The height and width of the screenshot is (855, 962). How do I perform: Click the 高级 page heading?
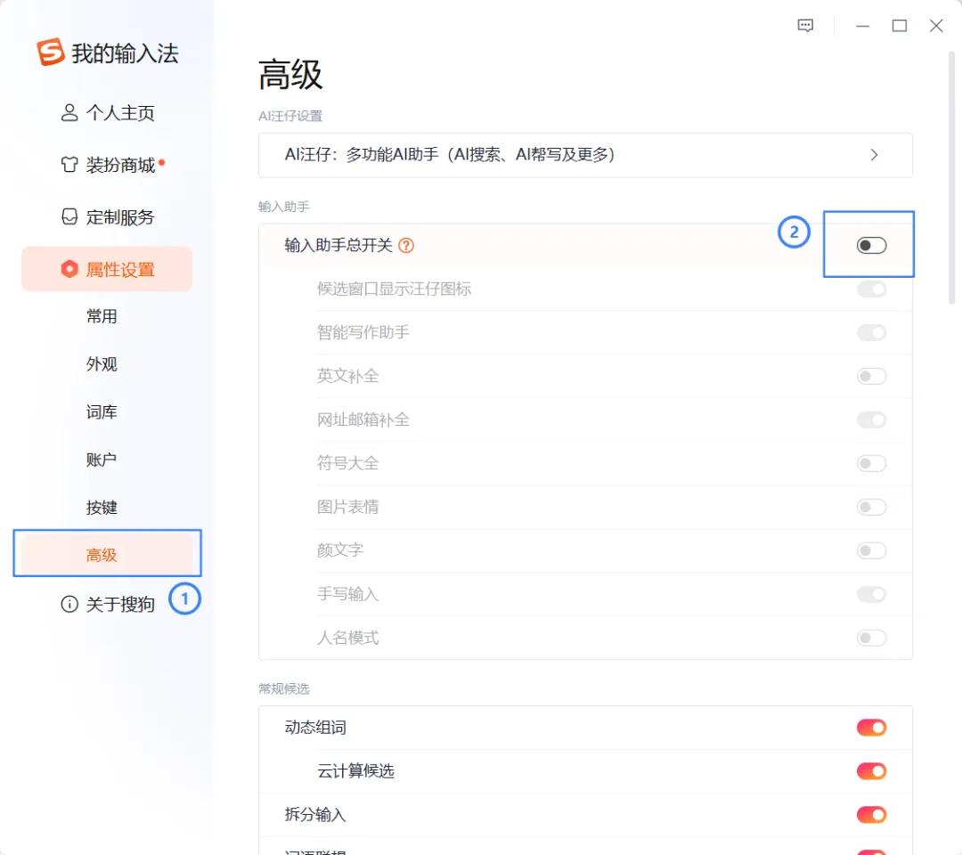290,75
